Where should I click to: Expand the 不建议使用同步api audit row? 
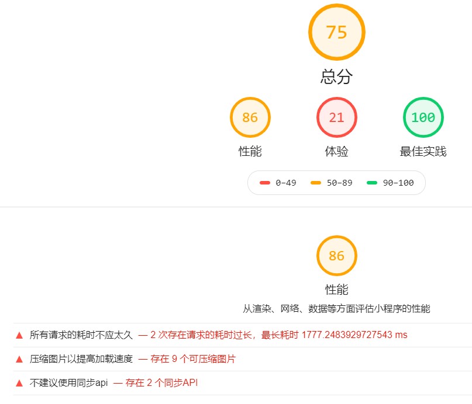click(x=243, y=382)
